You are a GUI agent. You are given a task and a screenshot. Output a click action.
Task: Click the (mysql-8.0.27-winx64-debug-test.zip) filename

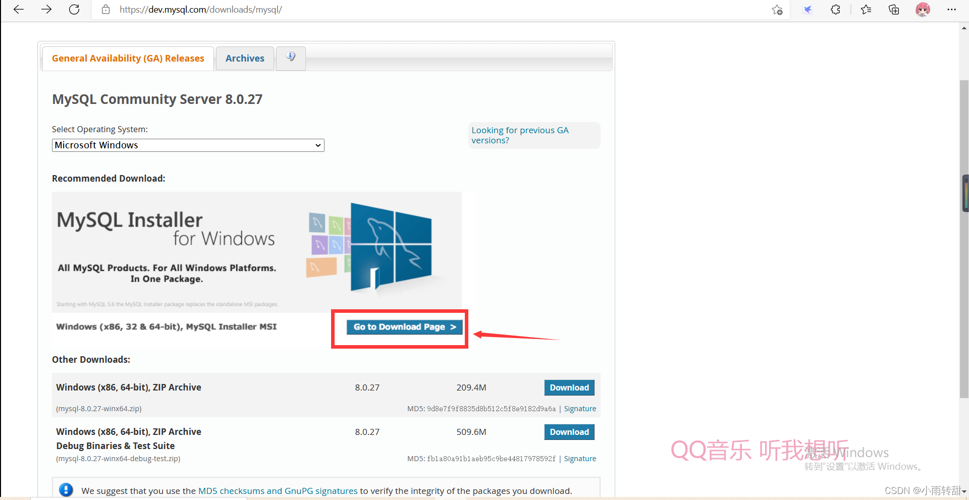(x=118, y=459)
